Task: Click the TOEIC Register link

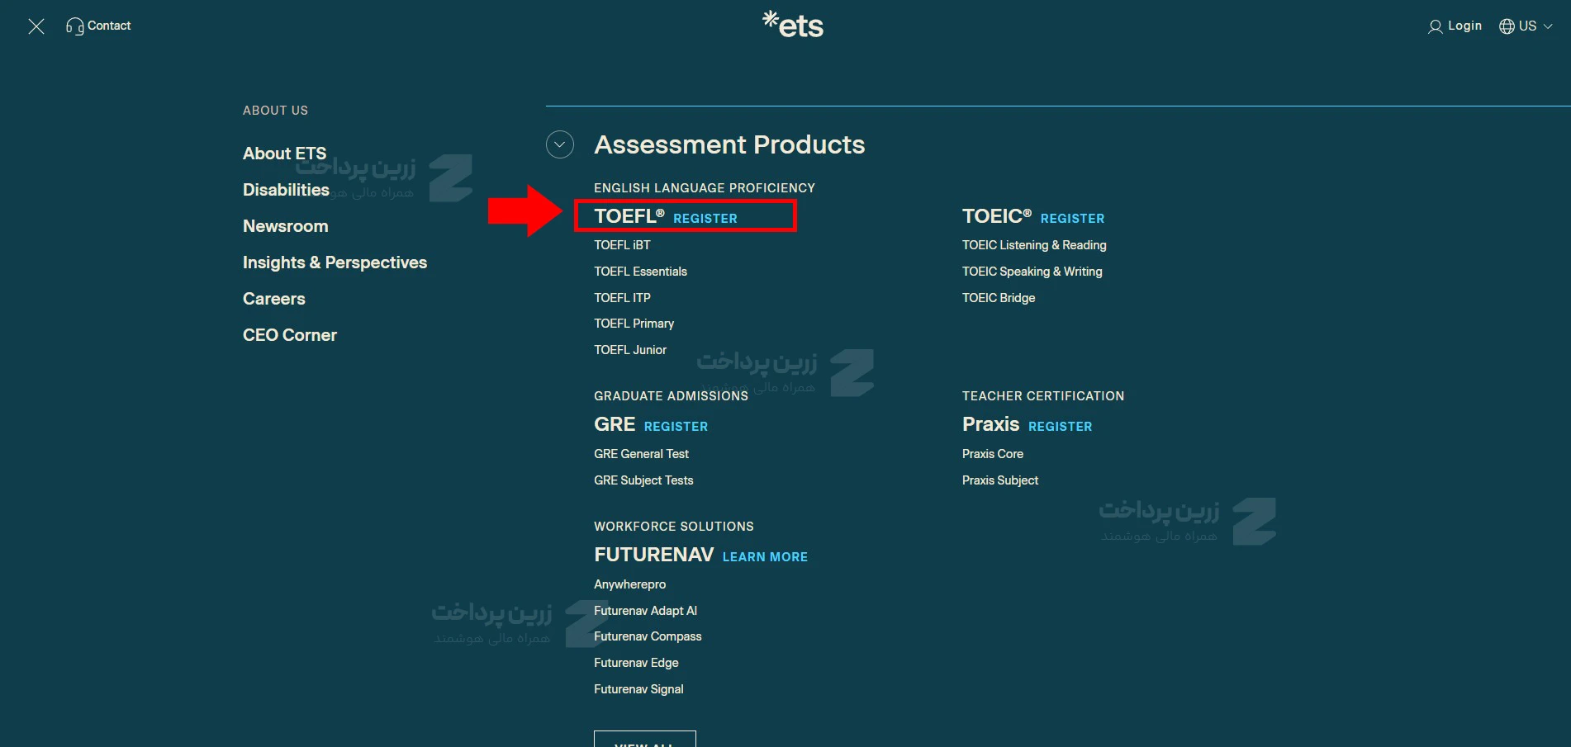Action: [1072, 219]
